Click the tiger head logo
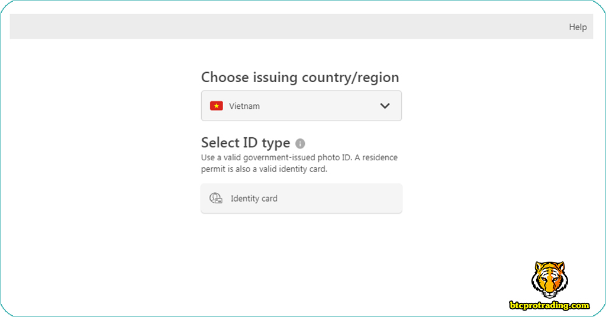This screenshot has width=606, height=317. (x=549, y=279)
